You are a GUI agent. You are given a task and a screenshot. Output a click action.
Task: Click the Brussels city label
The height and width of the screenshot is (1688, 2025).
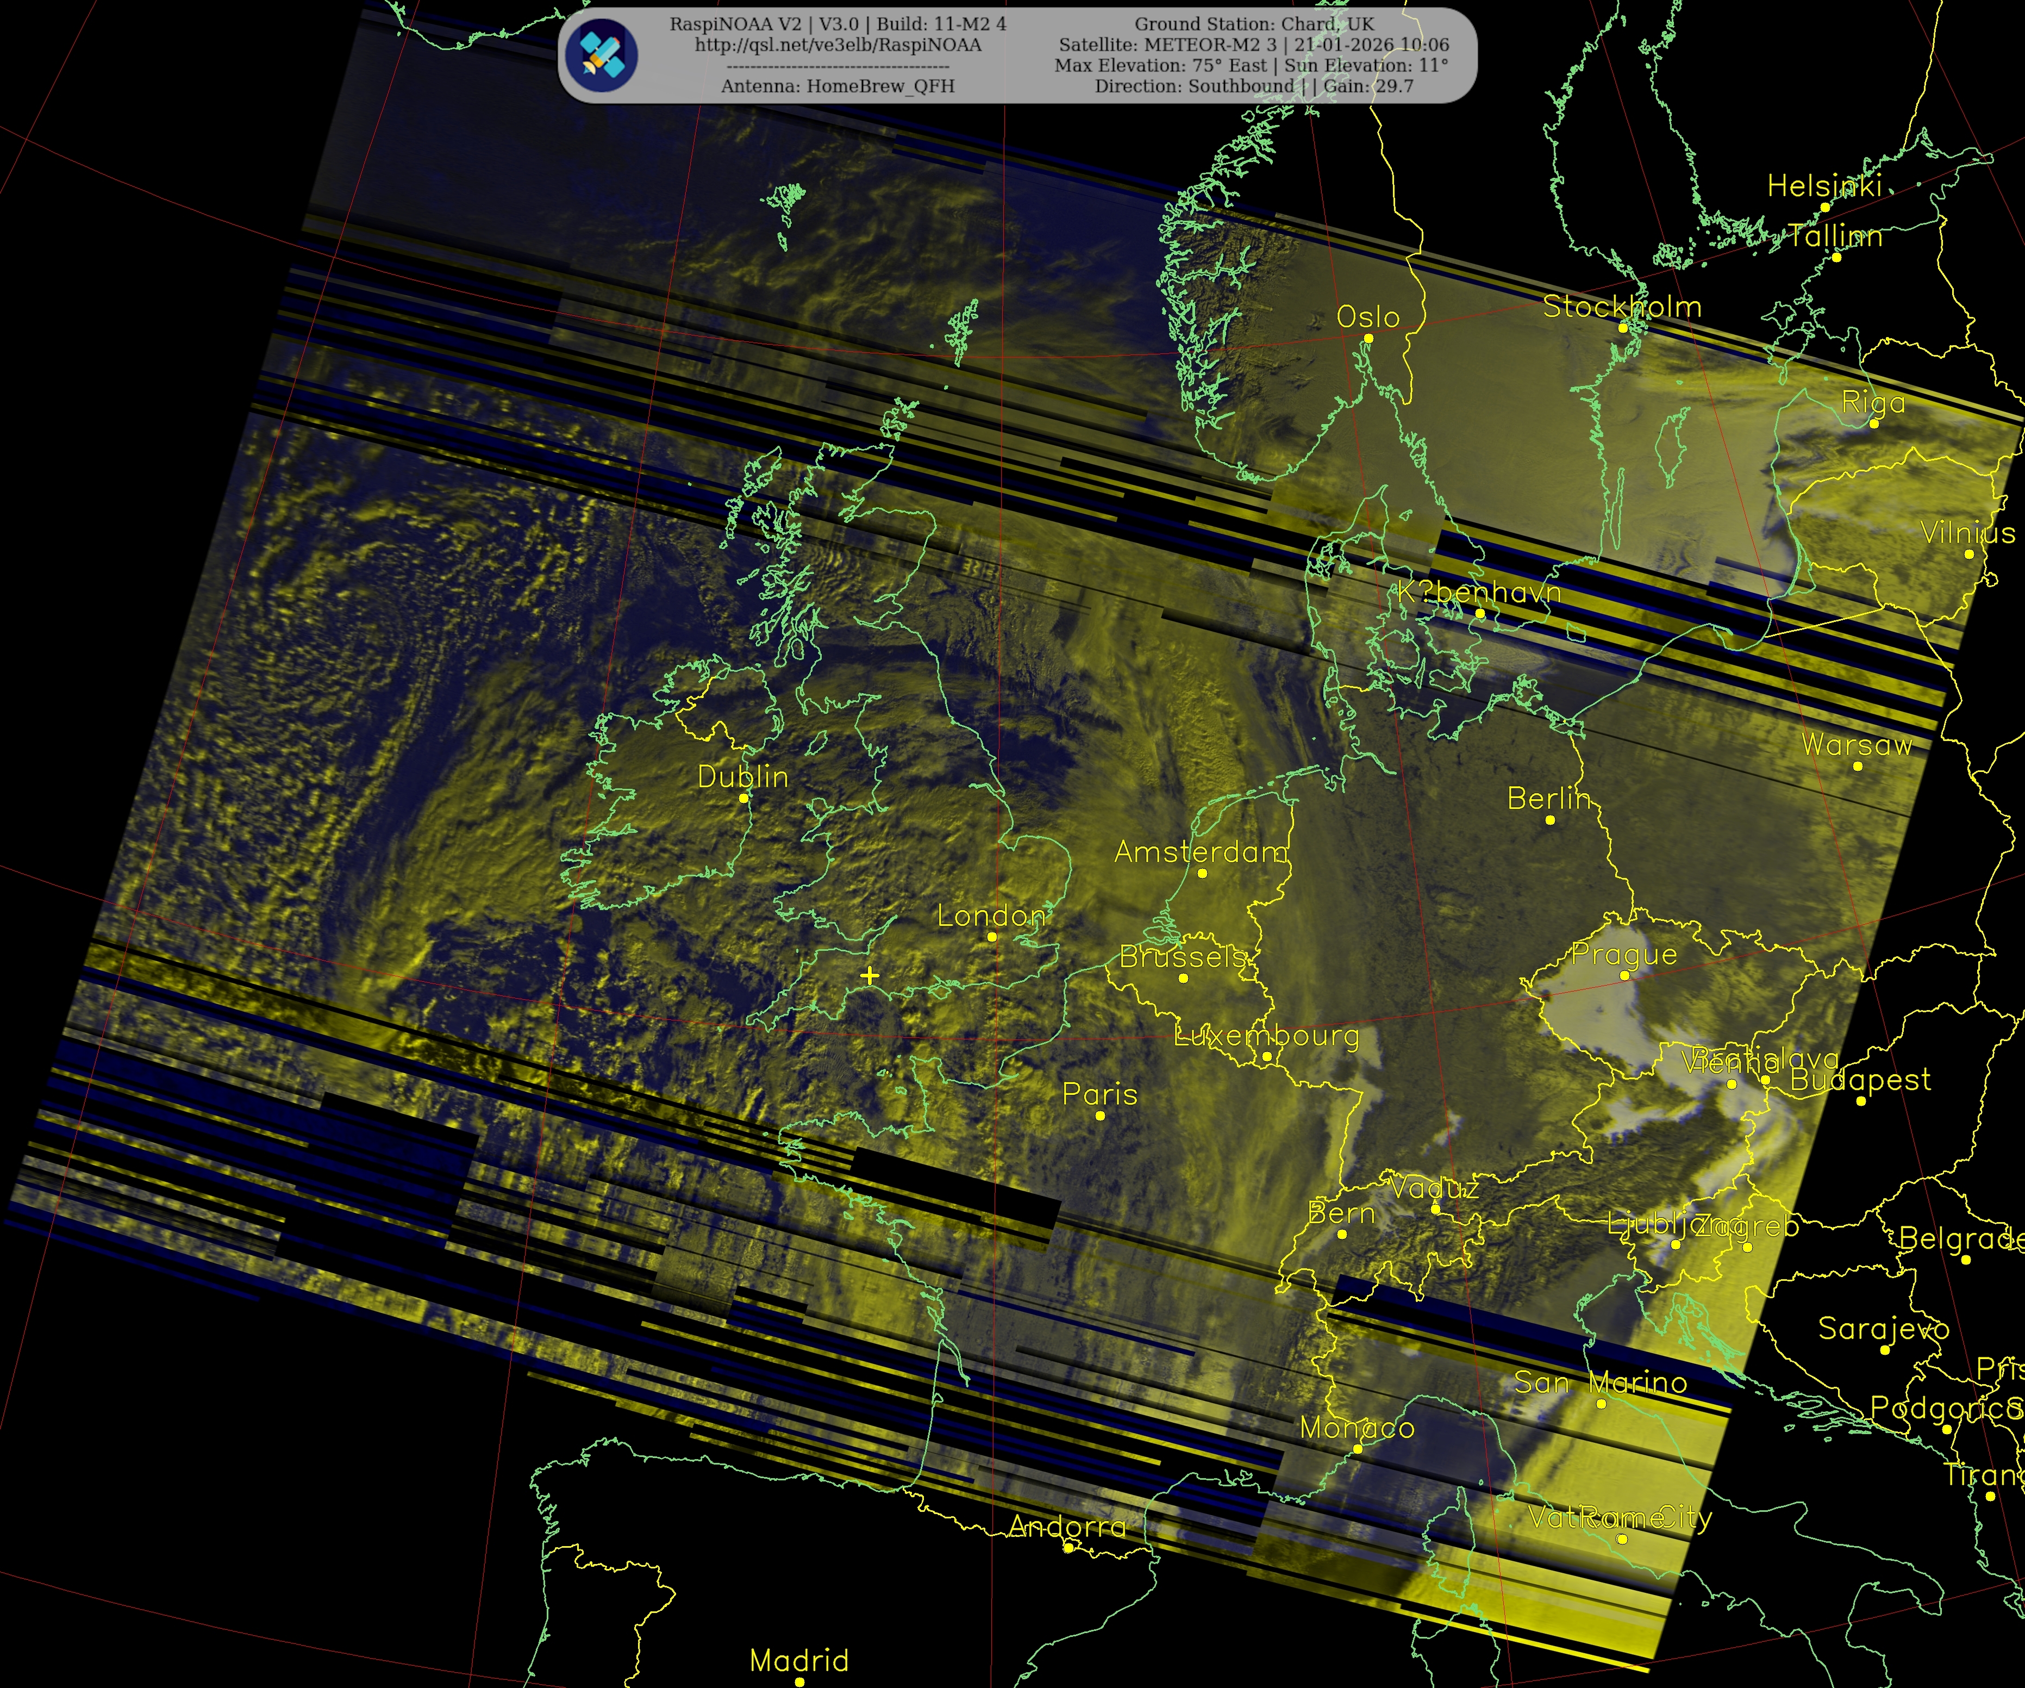1182,957
